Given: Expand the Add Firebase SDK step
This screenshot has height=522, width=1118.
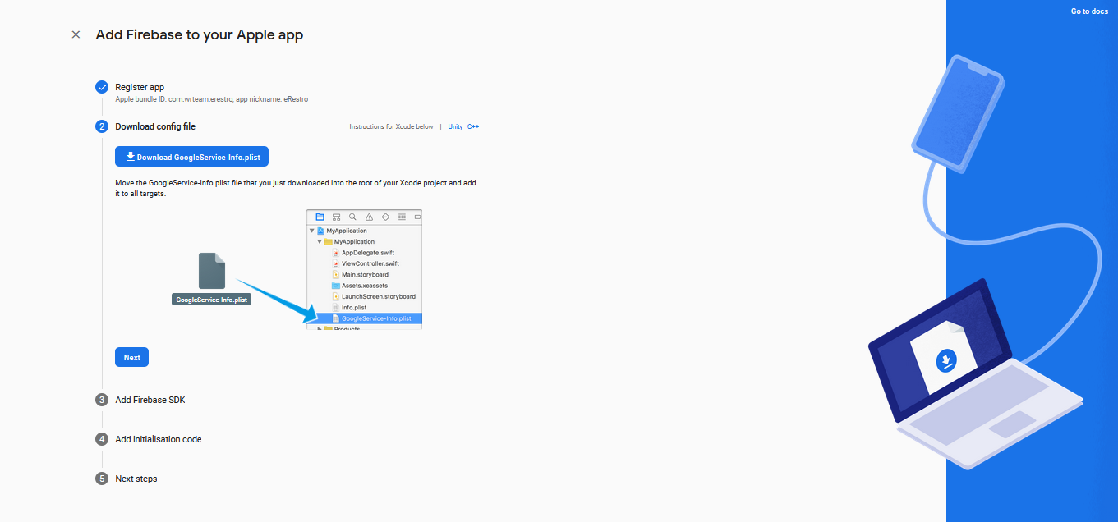Looking at the screenshot, I should (150, 400).
